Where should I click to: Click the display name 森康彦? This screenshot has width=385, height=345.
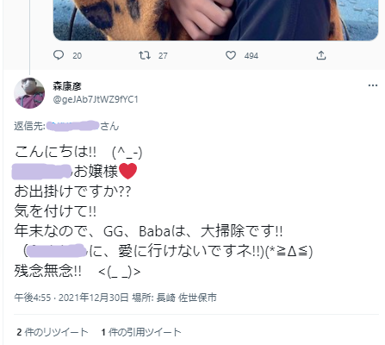click(67, 86)
